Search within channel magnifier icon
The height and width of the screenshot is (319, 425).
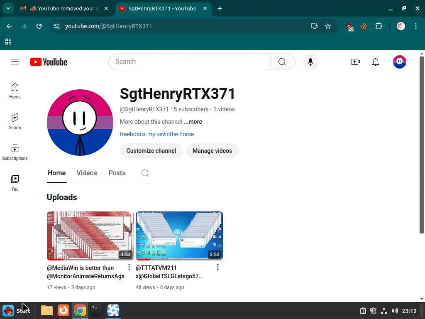(145, 173)
